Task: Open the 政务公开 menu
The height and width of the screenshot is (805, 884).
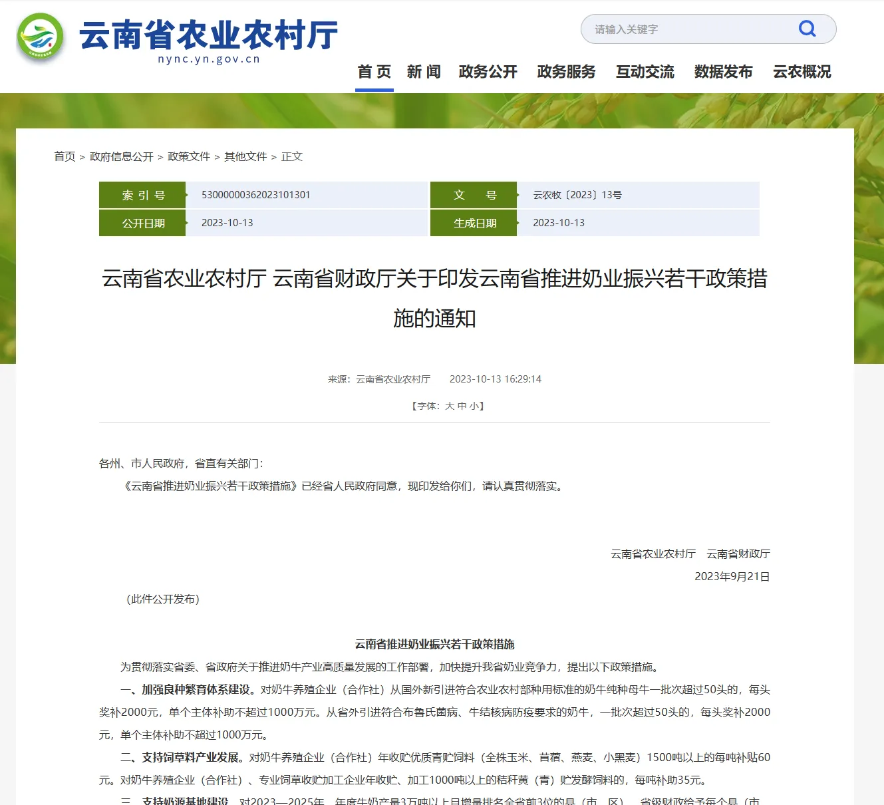Action: tap(488, 72)
